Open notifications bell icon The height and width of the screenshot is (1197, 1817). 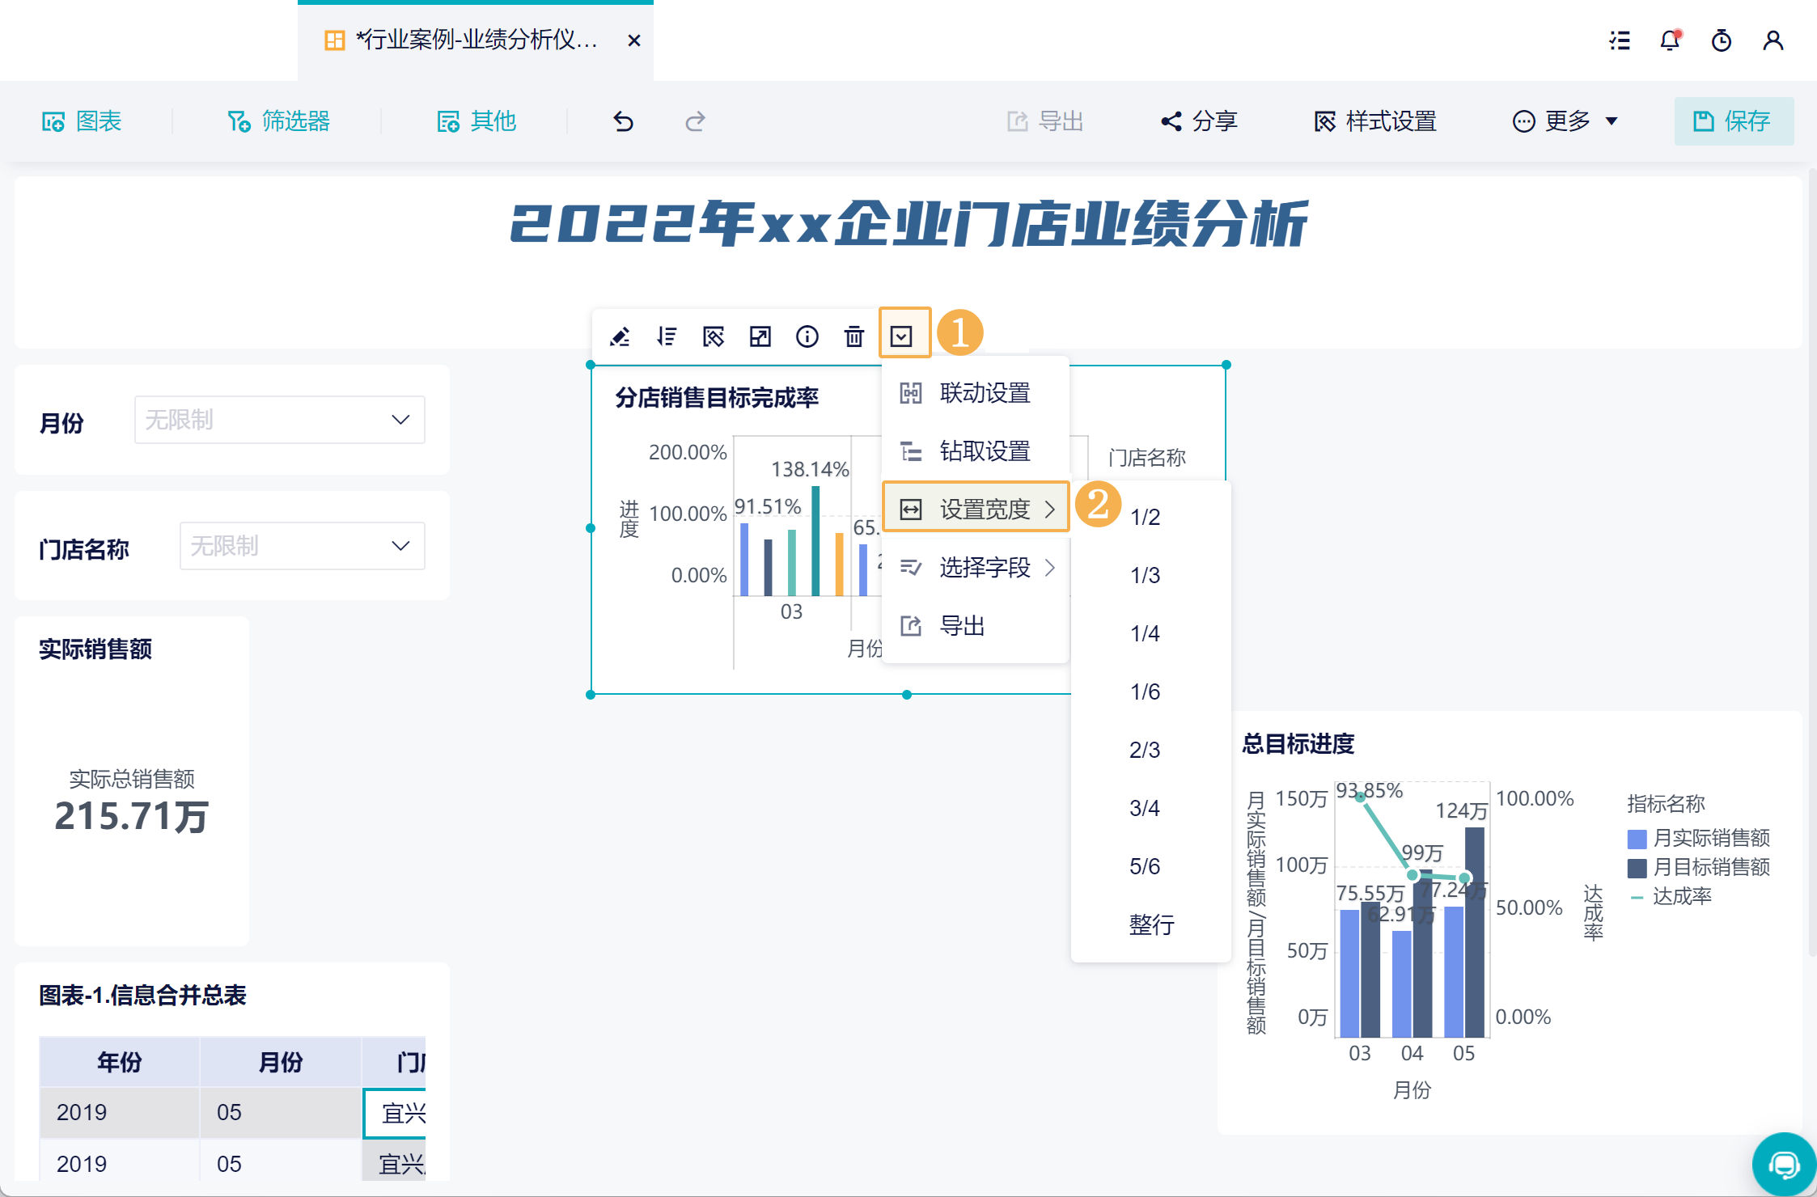coord(1670,40)
